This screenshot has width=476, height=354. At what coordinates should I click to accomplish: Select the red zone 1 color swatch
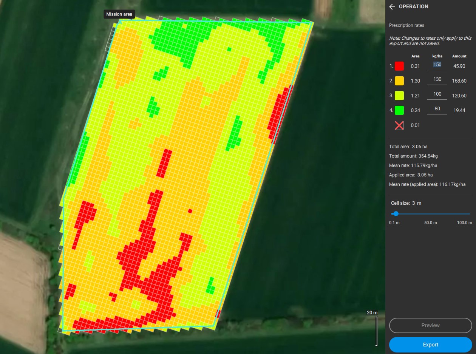tap(399, 66)
